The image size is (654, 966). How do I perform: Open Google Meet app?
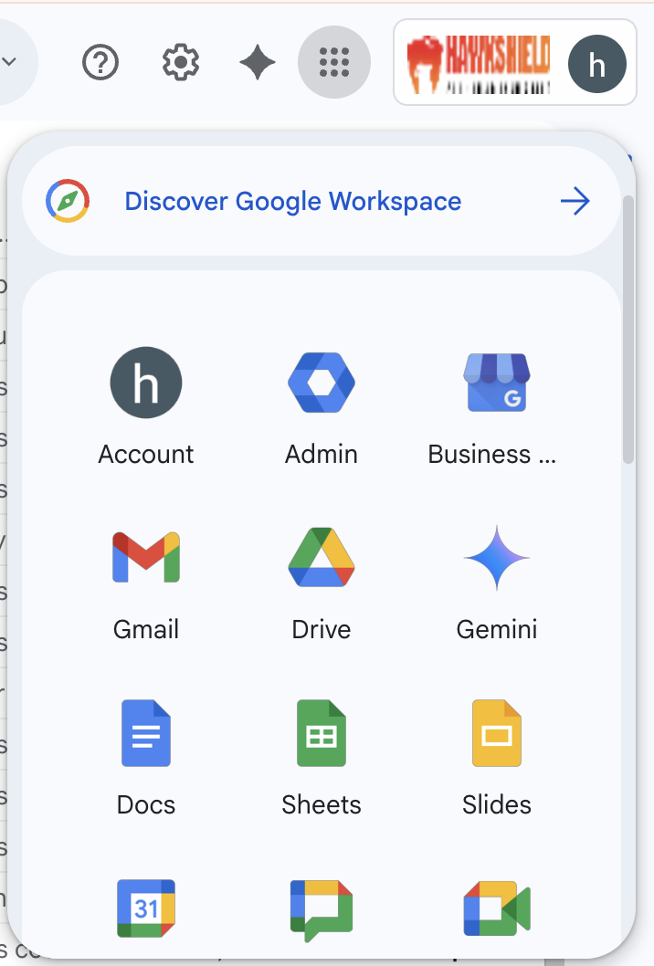(497, 908)
